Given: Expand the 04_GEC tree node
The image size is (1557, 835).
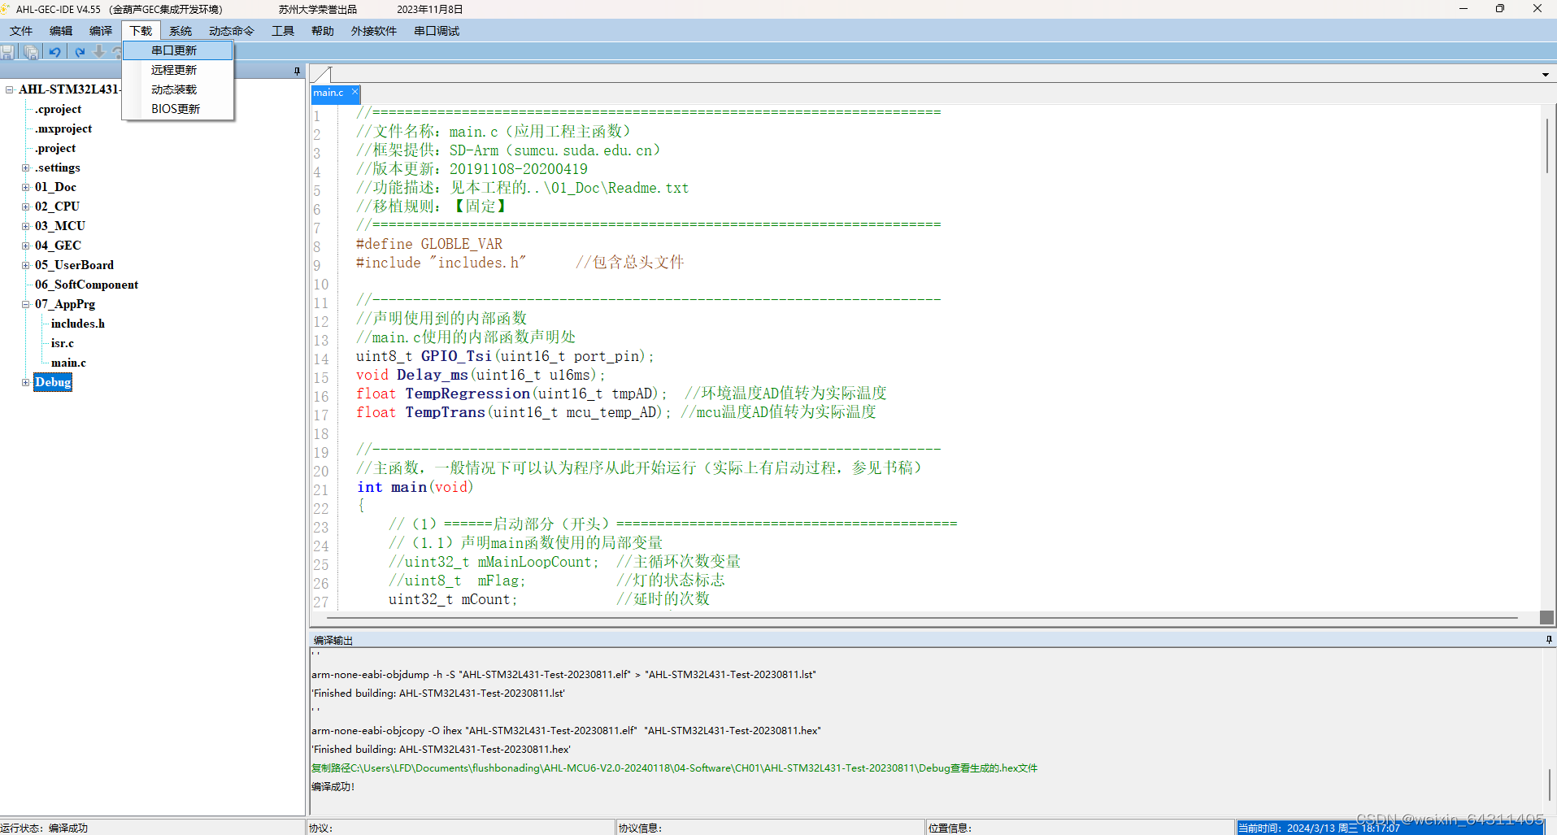Looking at the screenshot, I should (x=25, y=246).
